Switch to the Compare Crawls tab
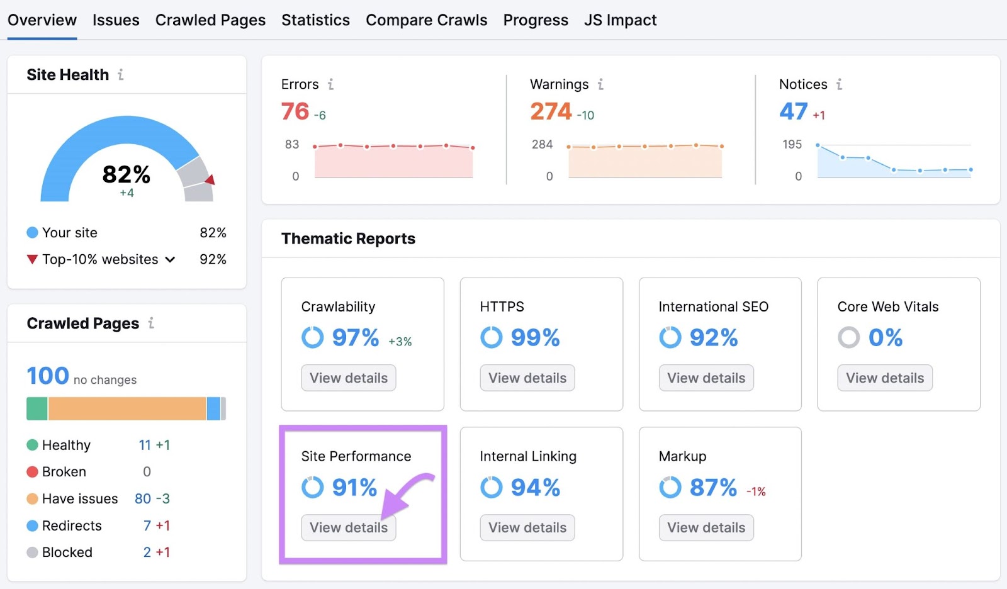This screenshot has height=589, width=1007. [x=427, y=20]
